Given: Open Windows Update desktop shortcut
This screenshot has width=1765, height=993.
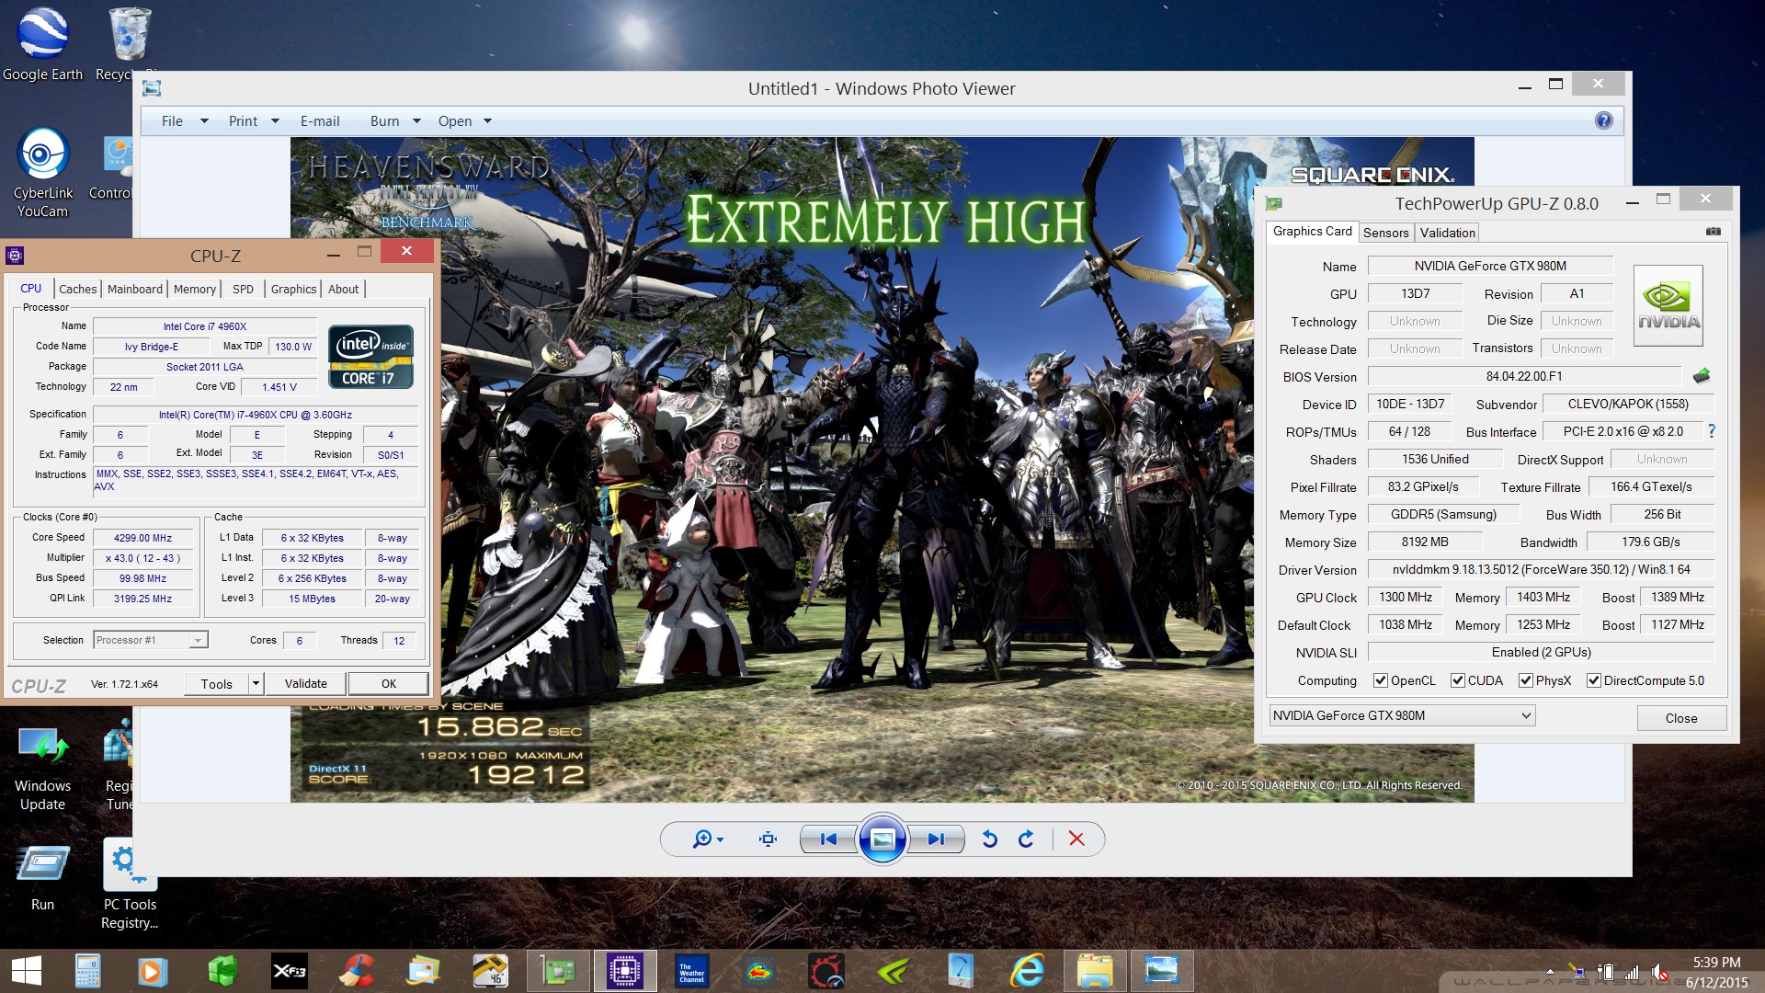Looking at the screenshot, I should 42,769.
